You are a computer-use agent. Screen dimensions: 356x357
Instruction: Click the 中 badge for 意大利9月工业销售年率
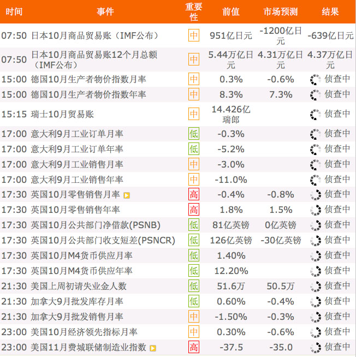pyautogui.click(x=194, y=180)
